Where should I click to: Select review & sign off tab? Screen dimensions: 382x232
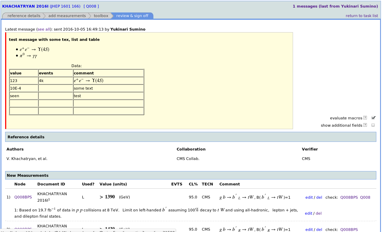(132, 16)
